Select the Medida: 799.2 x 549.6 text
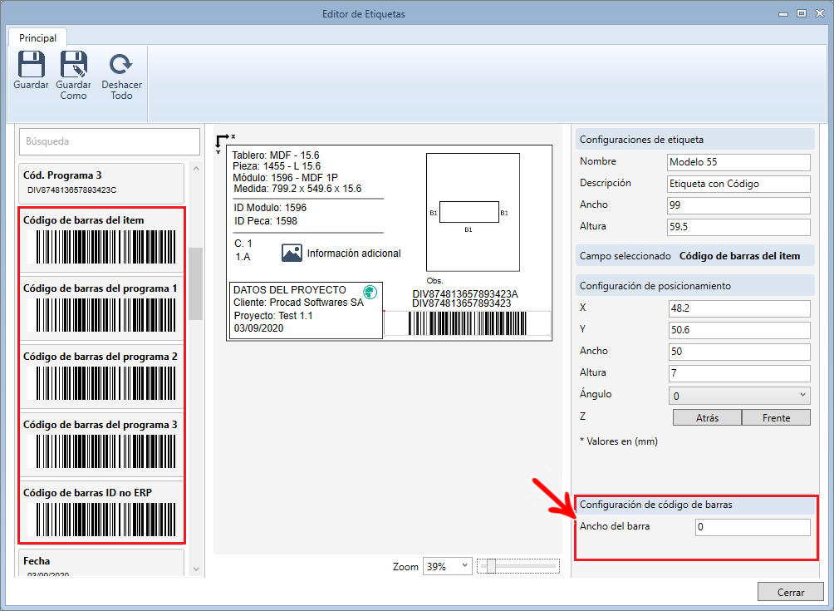This screenshot has height=611, width=834. point(297,189)
